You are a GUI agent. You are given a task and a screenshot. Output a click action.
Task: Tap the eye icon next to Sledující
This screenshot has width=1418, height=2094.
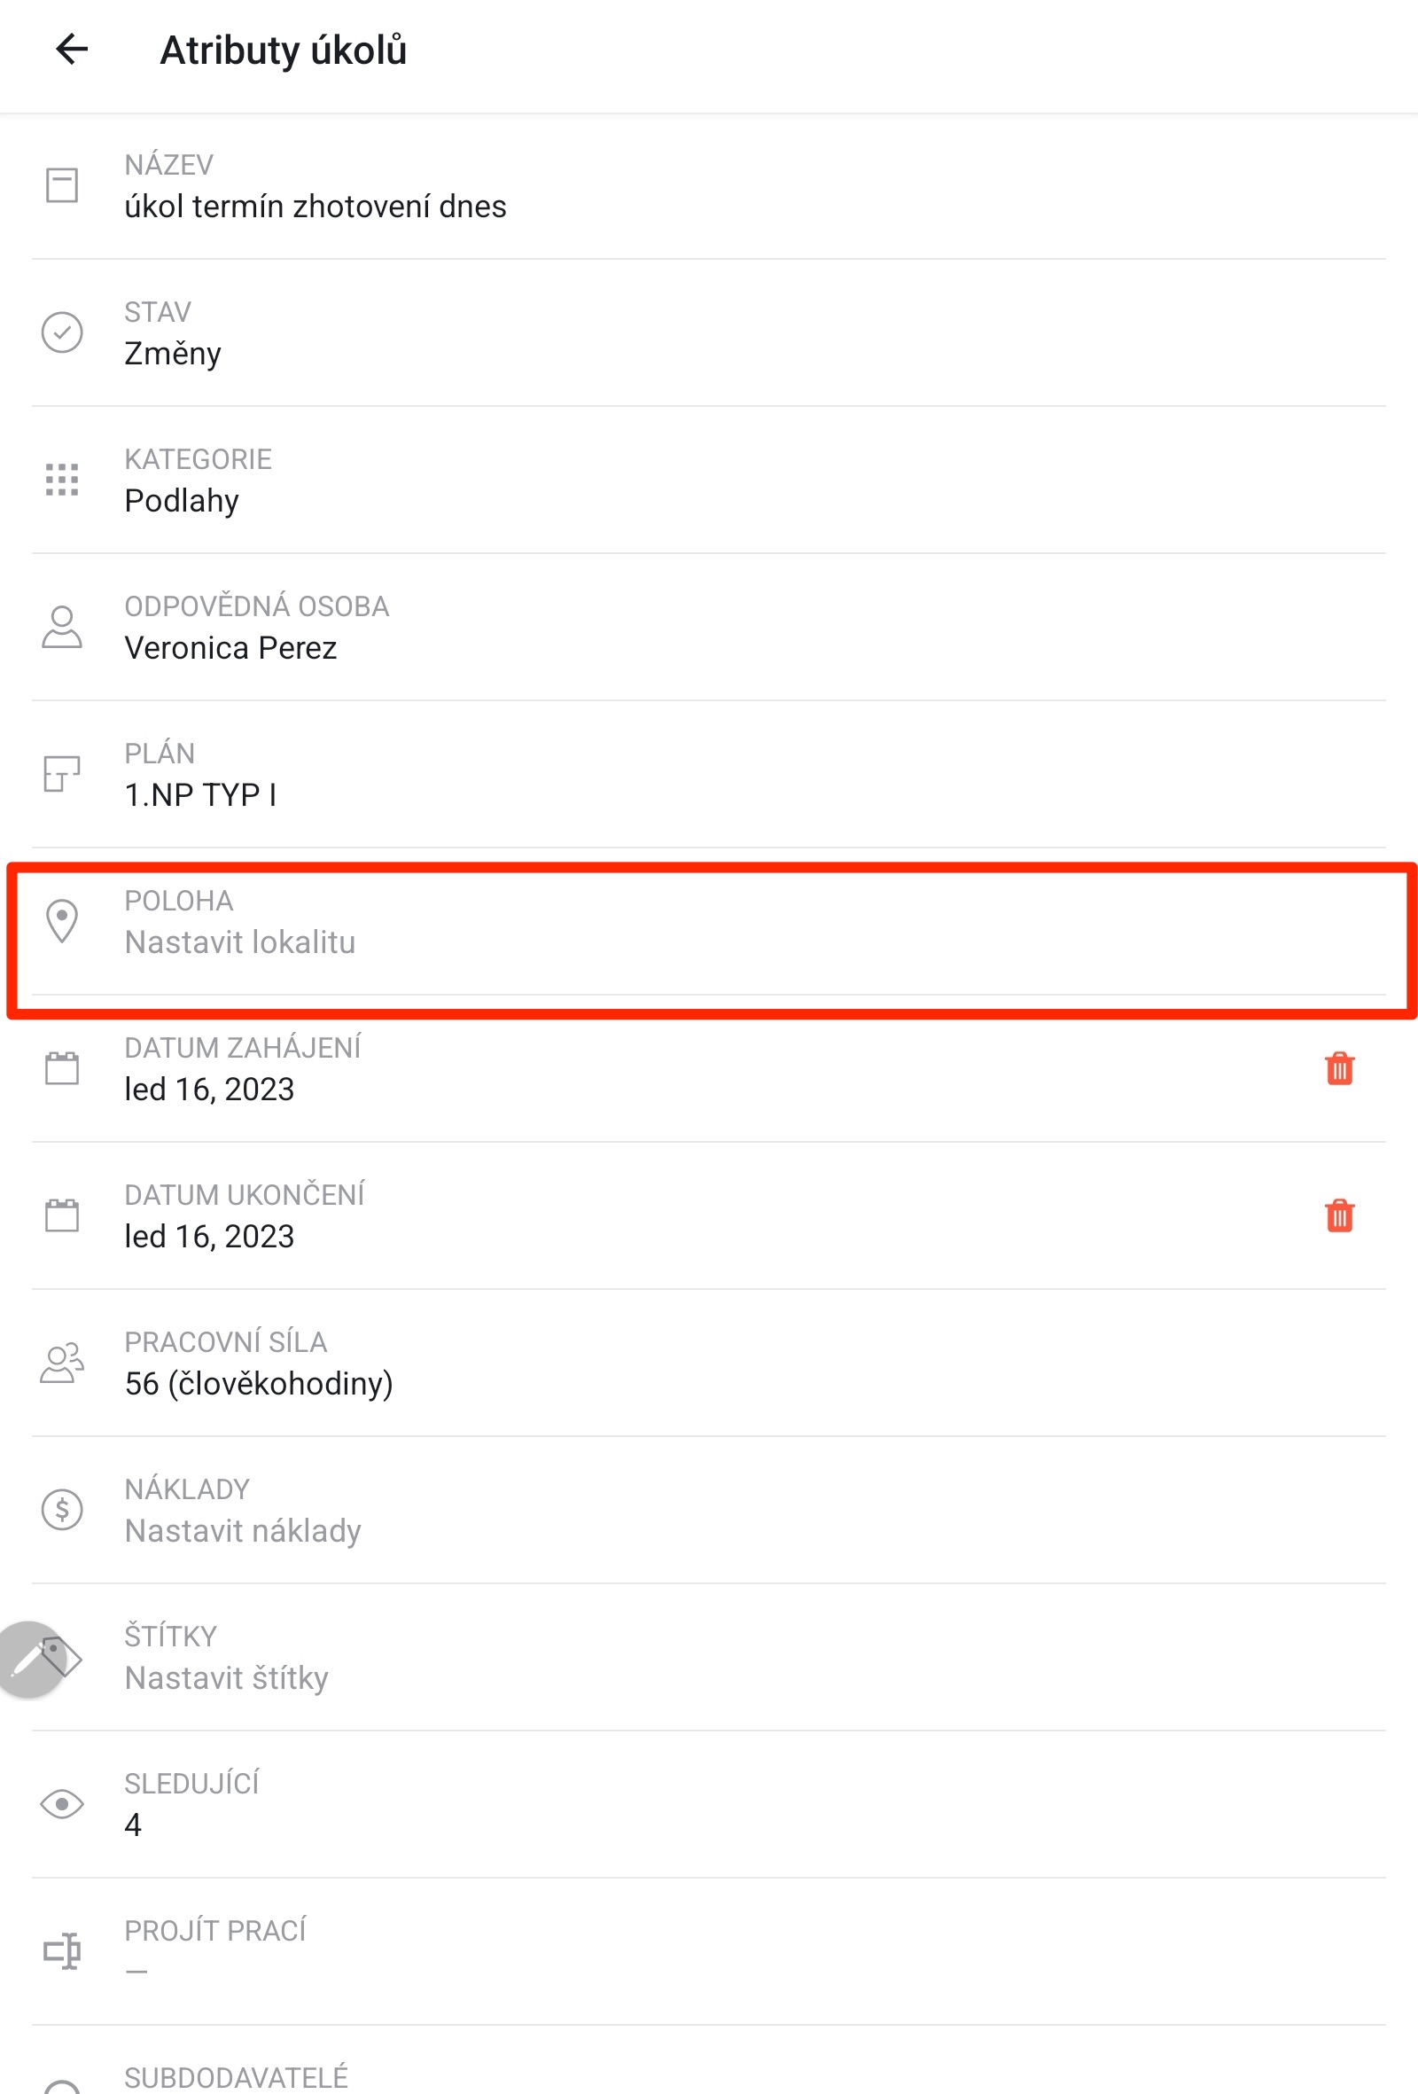(62, 1804)
